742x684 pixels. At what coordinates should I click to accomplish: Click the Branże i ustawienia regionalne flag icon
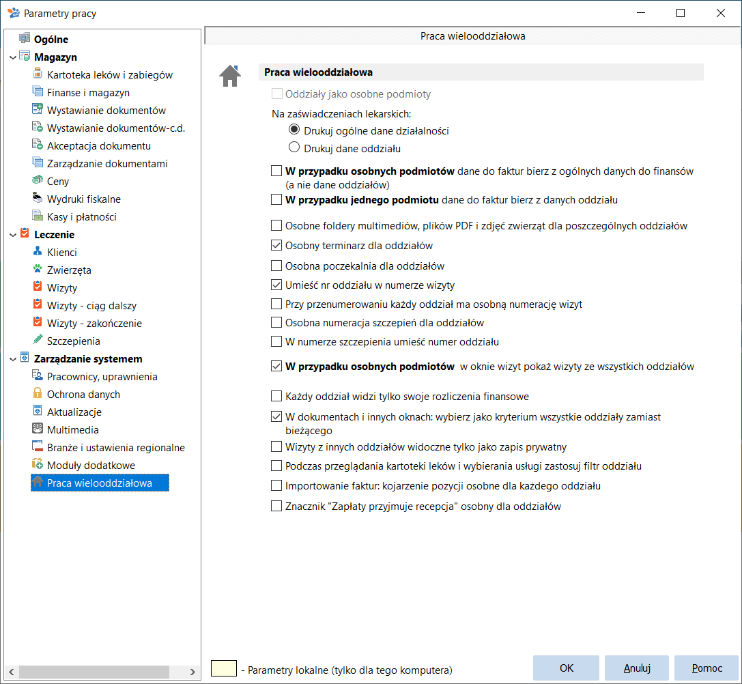click(38, 446)
